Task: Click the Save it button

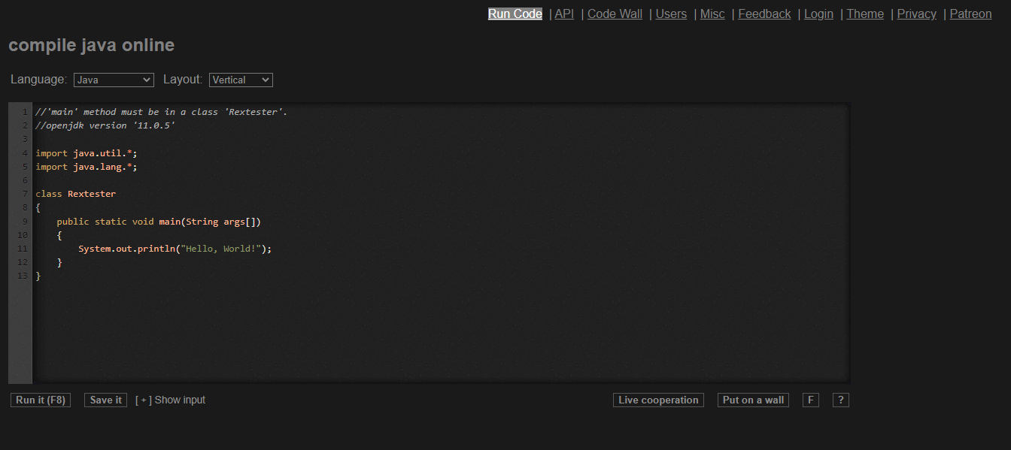Action: 106,400
